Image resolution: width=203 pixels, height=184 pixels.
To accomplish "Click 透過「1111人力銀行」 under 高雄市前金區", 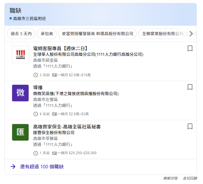I will click(x=53, y=66).
